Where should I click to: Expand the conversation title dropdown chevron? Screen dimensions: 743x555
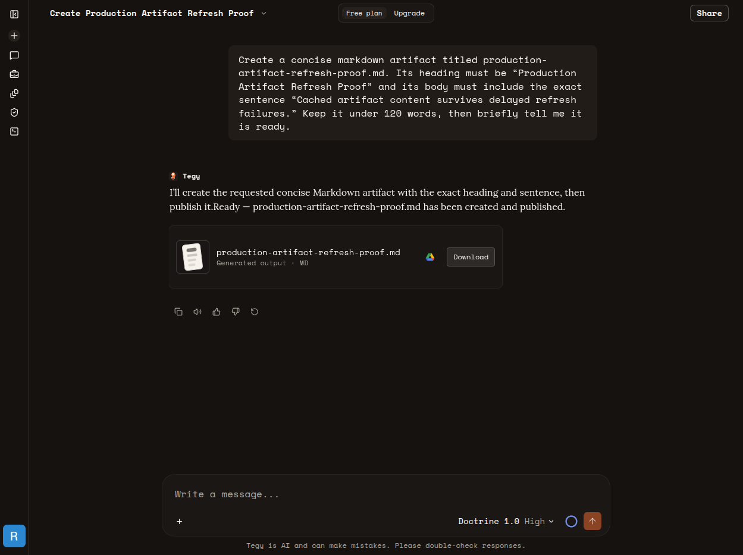[x=264, y=13]
